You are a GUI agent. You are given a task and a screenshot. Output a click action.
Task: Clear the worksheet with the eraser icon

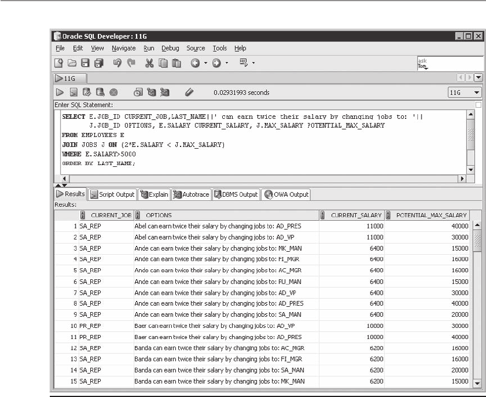189,93
